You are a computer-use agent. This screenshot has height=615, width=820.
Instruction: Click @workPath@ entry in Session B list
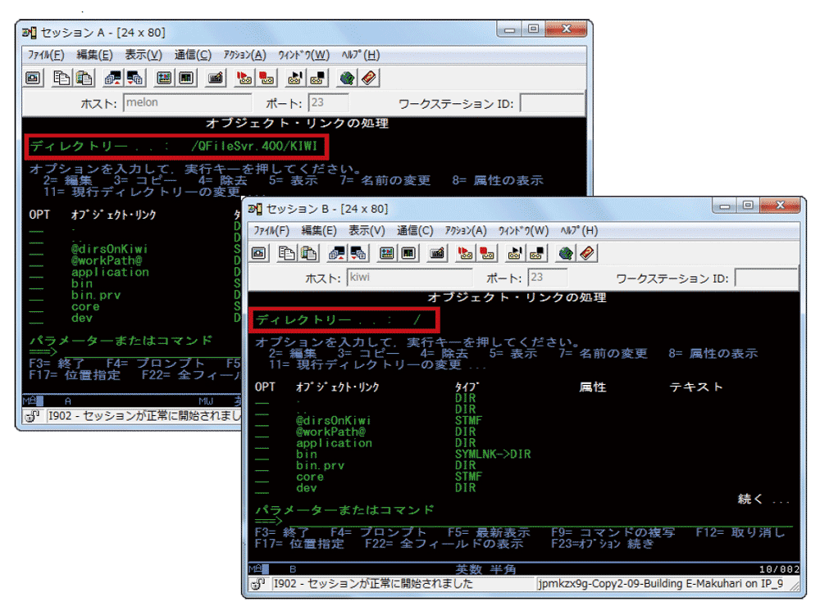(330, 432)
